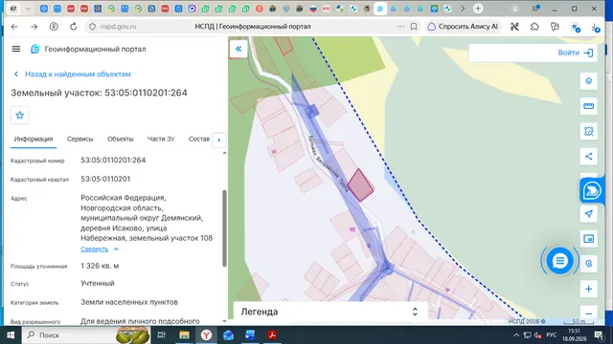613x344 pixels.
Task: Locate my position on the map
Action: click(588, 214)
